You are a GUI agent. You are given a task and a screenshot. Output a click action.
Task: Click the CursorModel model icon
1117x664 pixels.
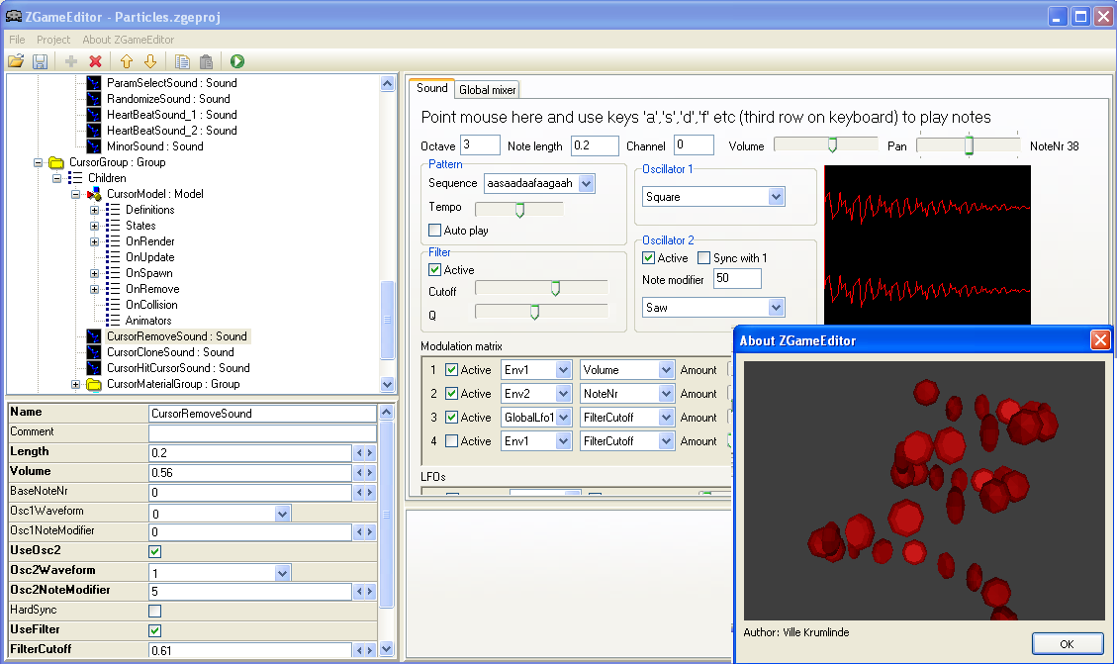(94, 194)
